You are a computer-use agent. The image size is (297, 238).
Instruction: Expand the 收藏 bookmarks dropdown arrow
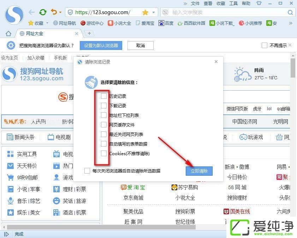(x=47, y=23)
